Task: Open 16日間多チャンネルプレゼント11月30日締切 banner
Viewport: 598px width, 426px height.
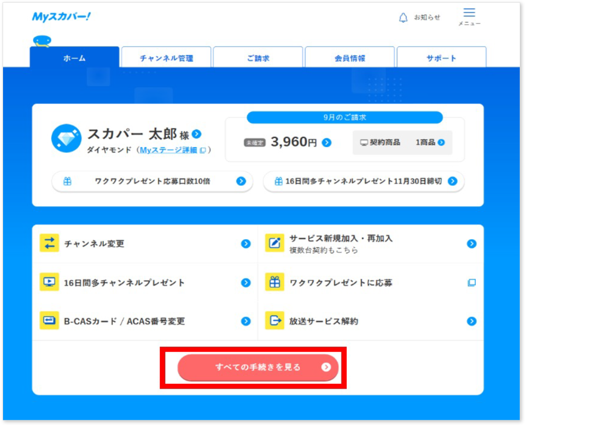Action: pos(364,181)
